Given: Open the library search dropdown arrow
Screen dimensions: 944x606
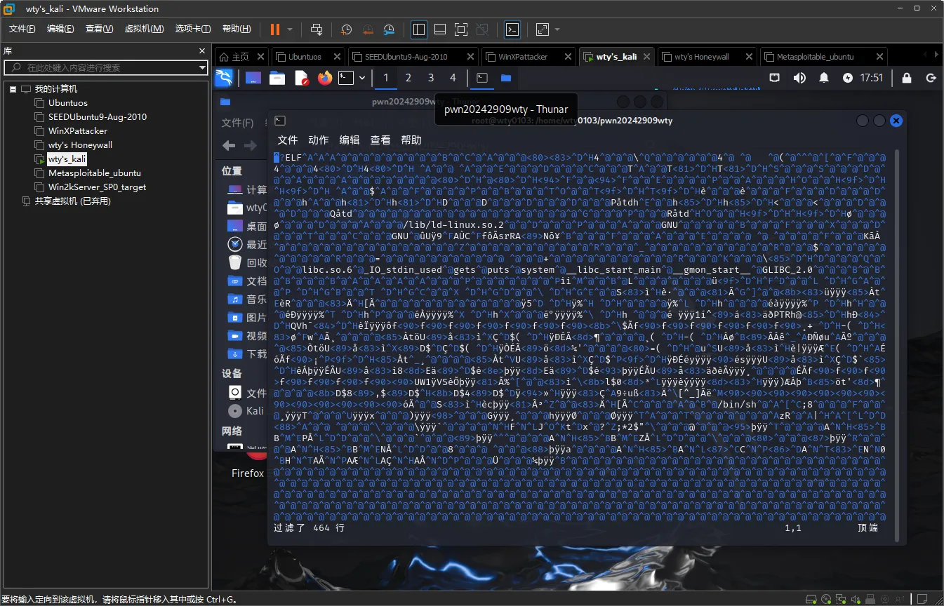Looking at the screenshot, I should (x=202, y=67).
